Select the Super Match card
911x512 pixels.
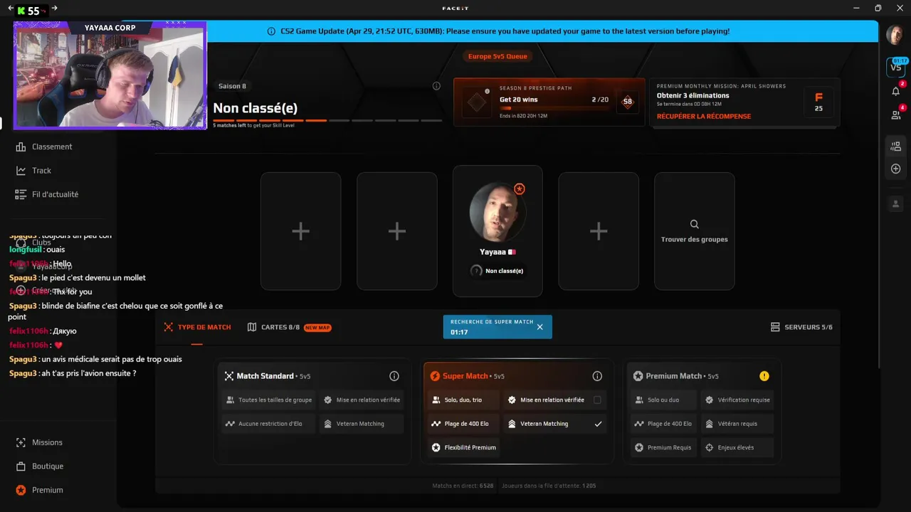[517, 412]
